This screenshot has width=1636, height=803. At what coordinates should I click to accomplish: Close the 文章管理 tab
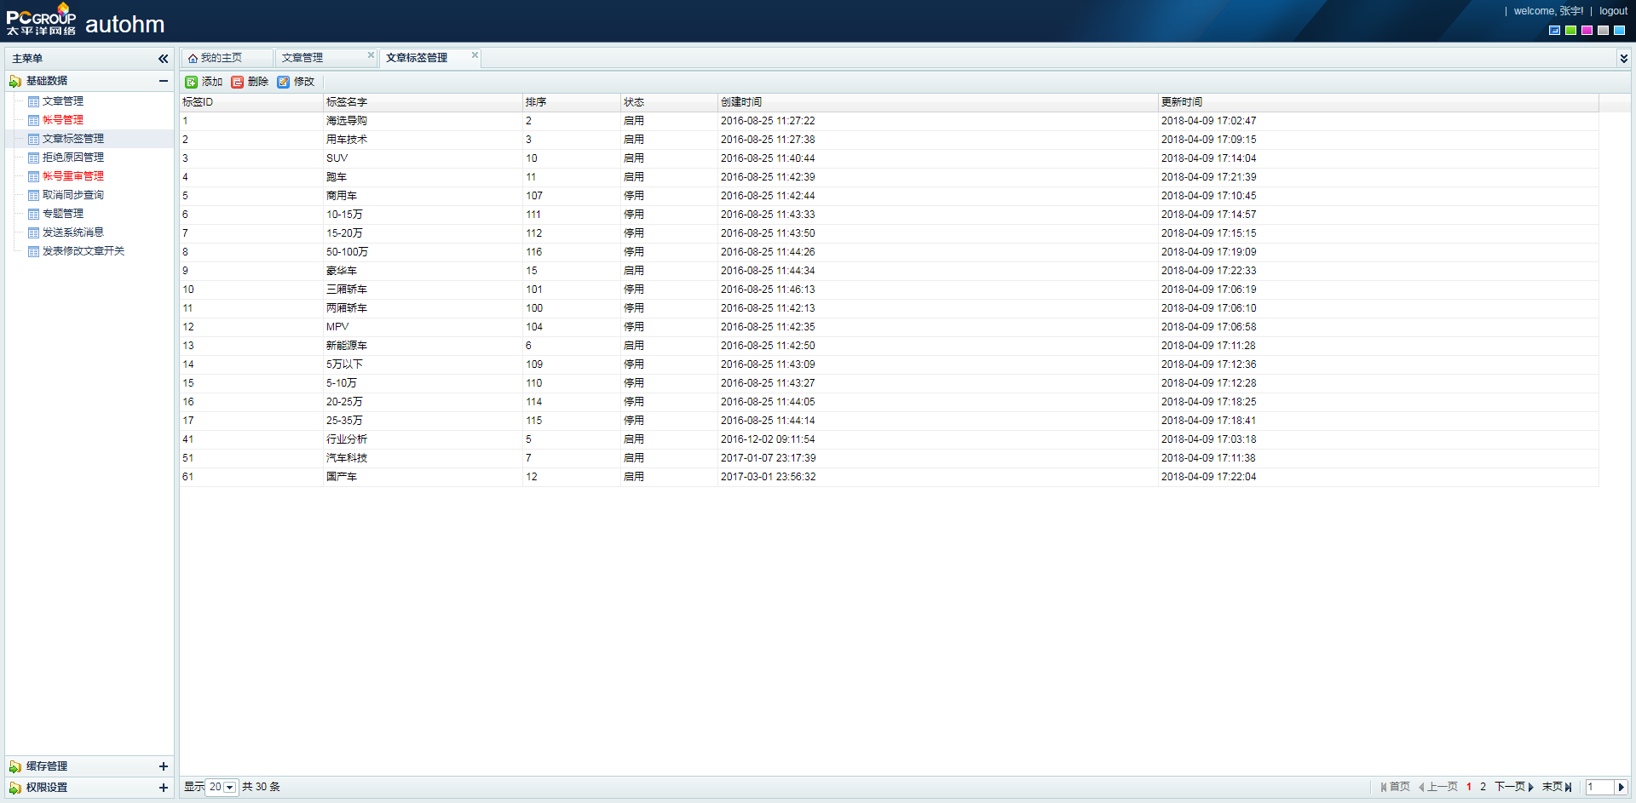[x=371, y=55]
